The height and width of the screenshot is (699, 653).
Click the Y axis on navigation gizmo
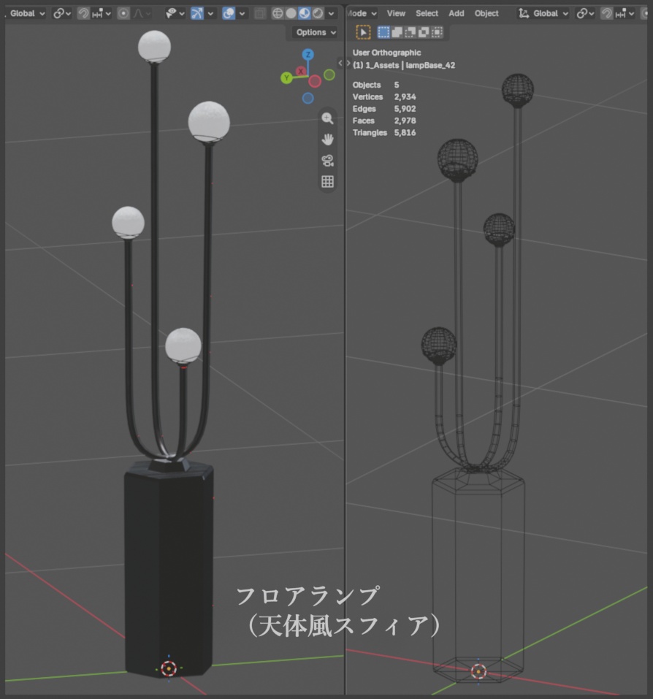[x=286, y=78]
